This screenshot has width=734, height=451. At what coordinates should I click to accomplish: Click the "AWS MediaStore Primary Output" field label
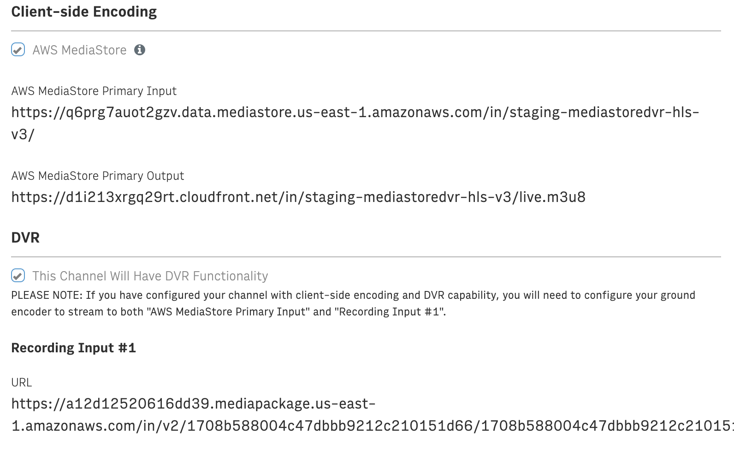click(x=98, y=176)
